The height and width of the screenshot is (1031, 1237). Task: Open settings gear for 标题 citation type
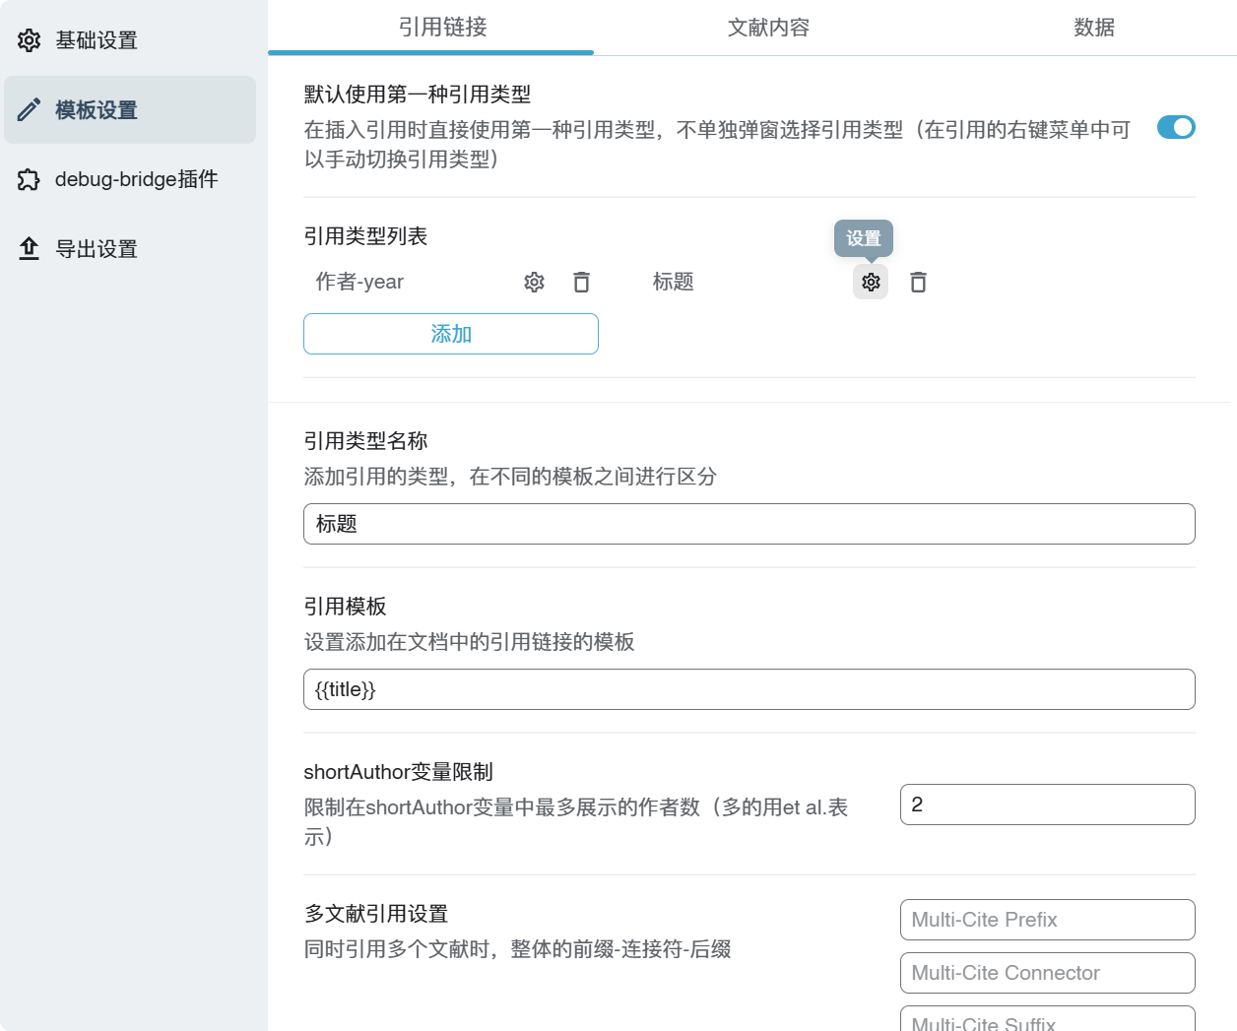(x=871, y=283)
